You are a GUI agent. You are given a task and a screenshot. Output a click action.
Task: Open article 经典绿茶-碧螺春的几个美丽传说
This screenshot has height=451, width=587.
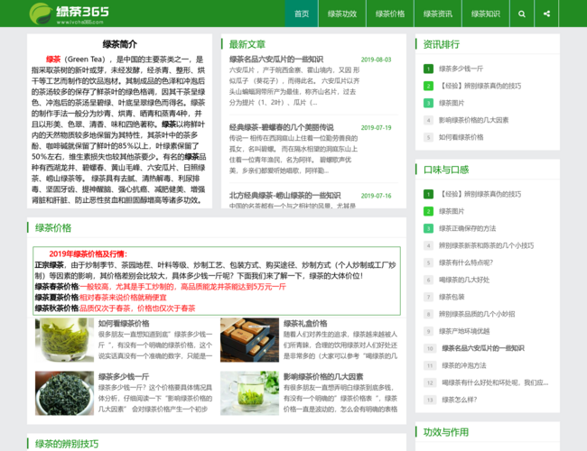[x=281, y=127]
